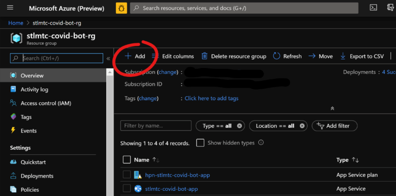
Task: Click the Deployments upload icon
Action: point(13,175)
